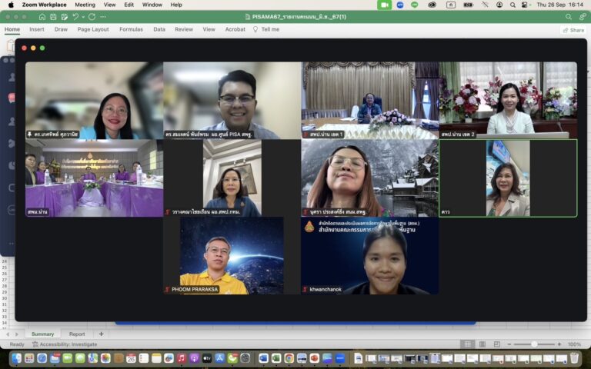The width and height of the screenshot is (591, 369).
Task: Switch to the Report sheet tab
Action: pyautogui.click(x=77, y=334)
